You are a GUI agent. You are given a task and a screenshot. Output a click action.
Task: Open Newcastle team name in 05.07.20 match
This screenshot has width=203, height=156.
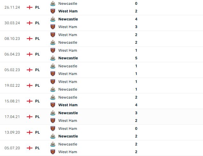[68, 144]
